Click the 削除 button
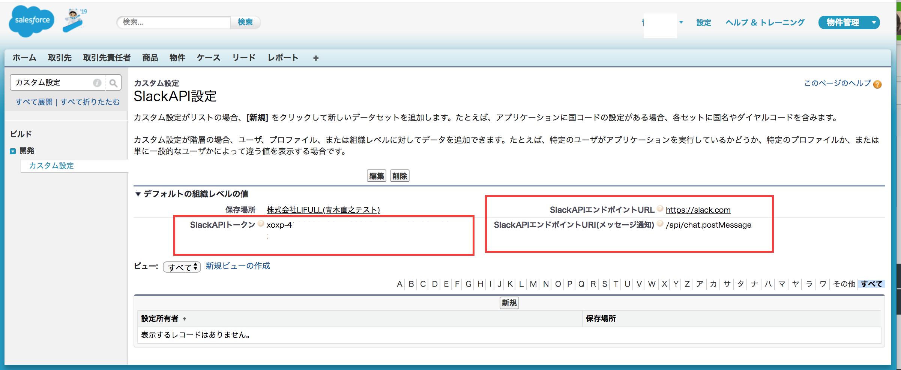The image size is (901, 370). point(400,176)
